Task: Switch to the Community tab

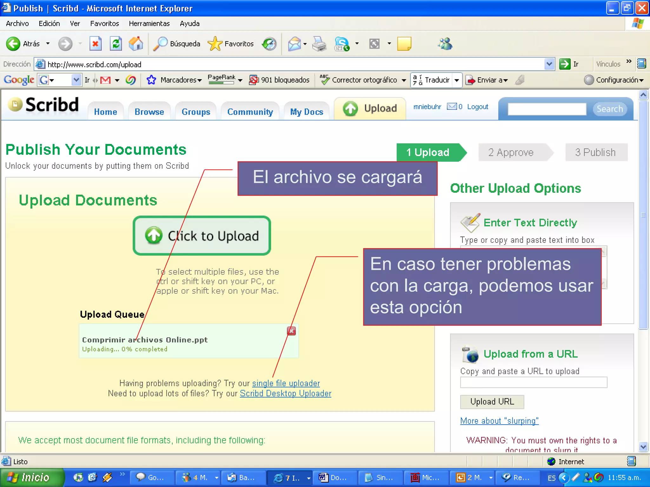Action: click(x=250, y=112)
